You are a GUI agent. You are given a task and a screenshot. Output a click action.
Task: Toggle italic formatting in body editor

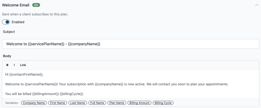click(14, 65)
